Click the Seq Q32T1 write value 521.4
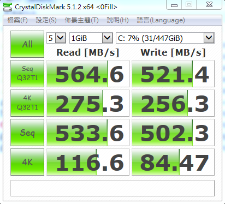Screen dimensions: 225x204 point(173,74)
